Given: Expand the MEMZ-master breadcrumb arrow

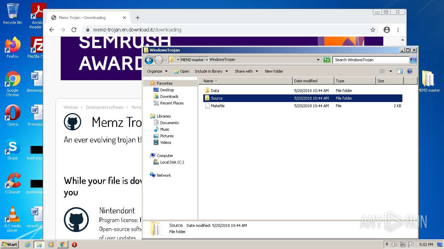Looking at the screenshot, I should tap(207, 60).
